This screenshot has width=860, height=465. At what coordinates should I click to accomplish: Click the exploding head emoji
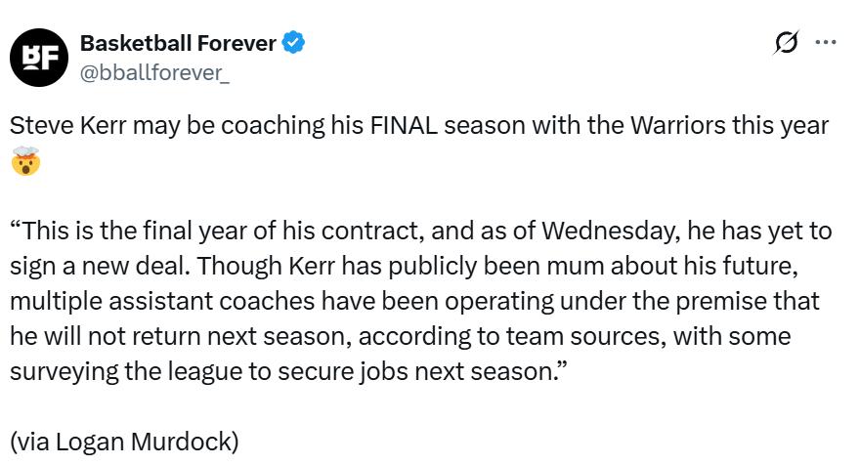coord(25,161)
